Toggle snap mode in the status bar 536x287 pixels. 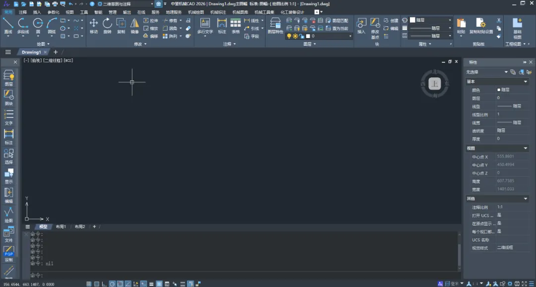coord(89,284)
